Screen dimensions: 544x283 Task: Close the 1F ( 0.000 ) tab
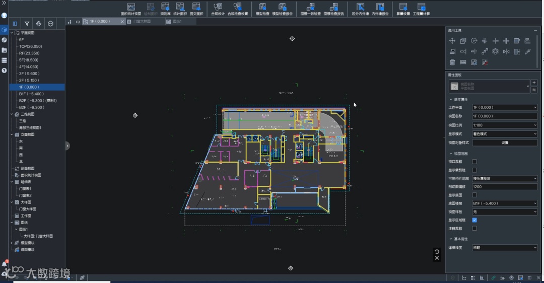pyautogui.click(x=122, y=22)
